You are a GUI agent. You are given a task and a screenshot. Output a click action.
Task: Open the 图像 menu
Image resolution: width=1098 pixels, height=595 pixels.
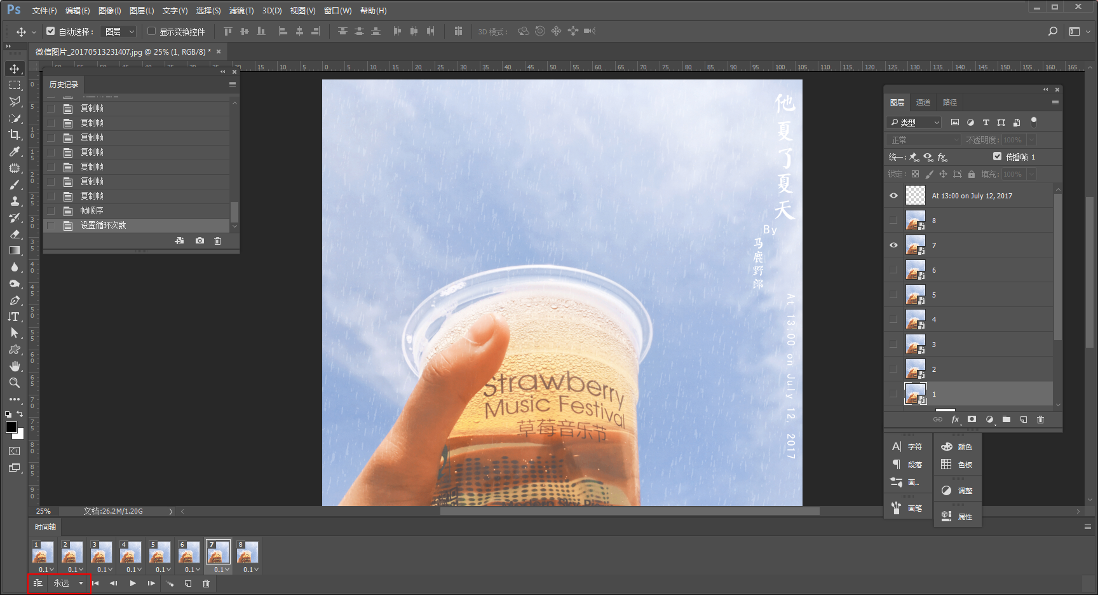(110, 11)
